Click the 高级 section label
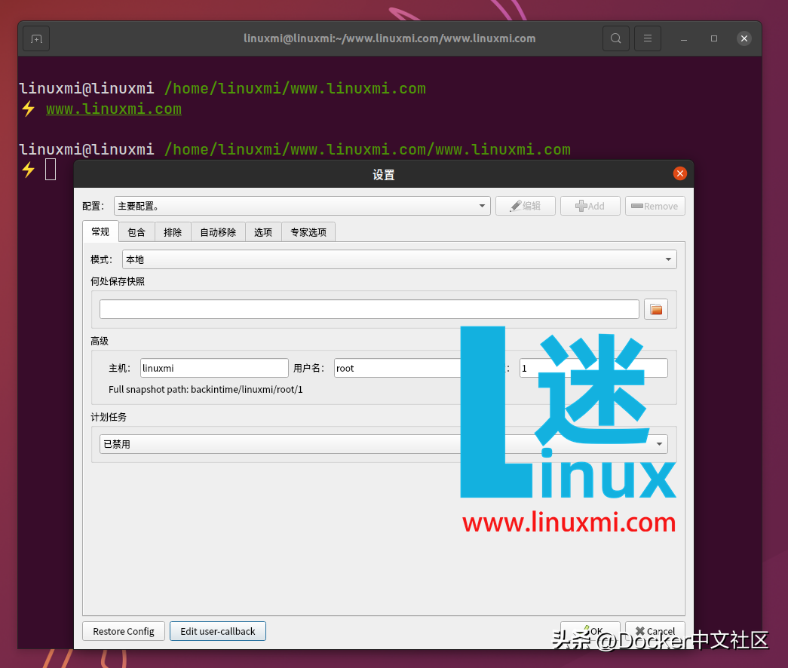 (x=100, y=342)
